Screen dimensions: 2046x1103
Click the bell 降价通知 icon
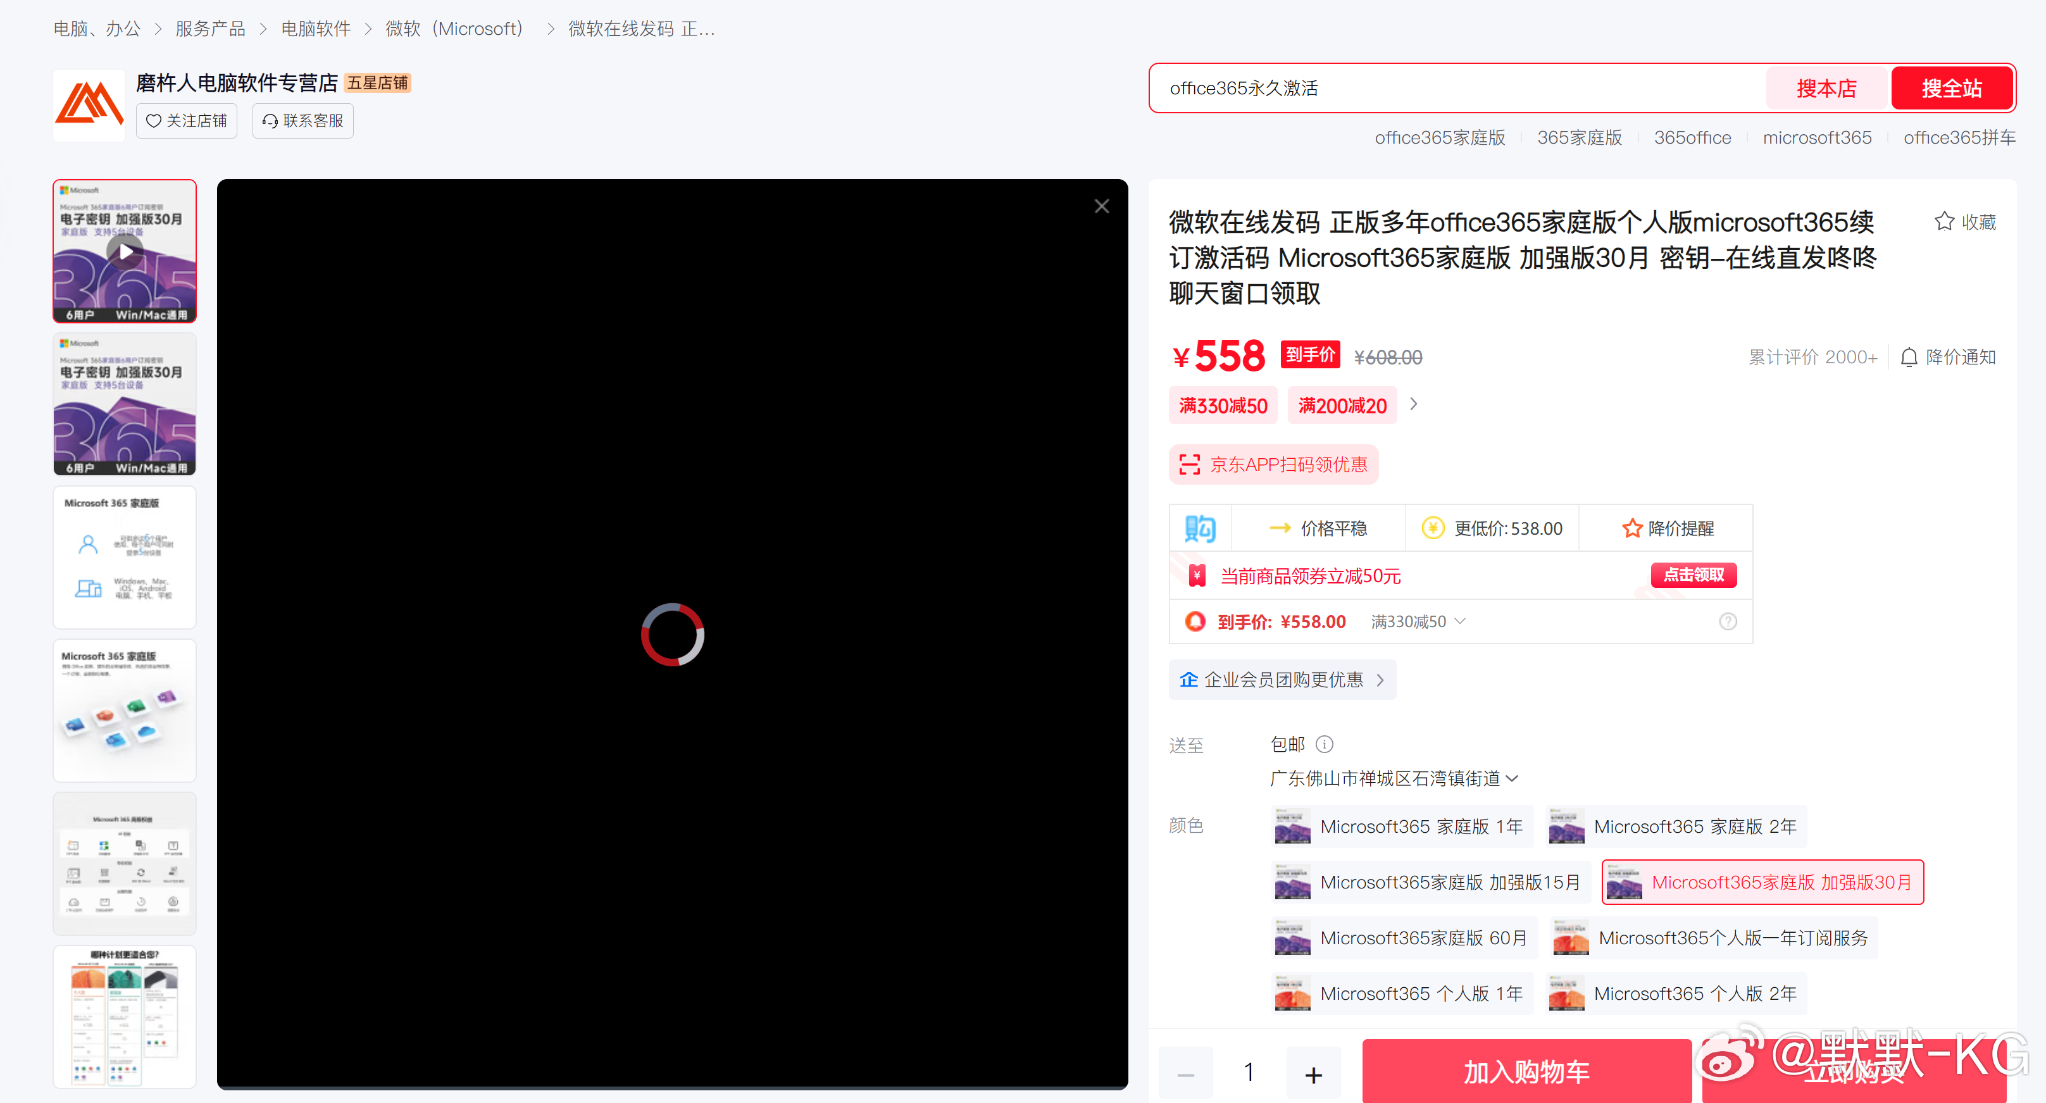coord(1909,358)
